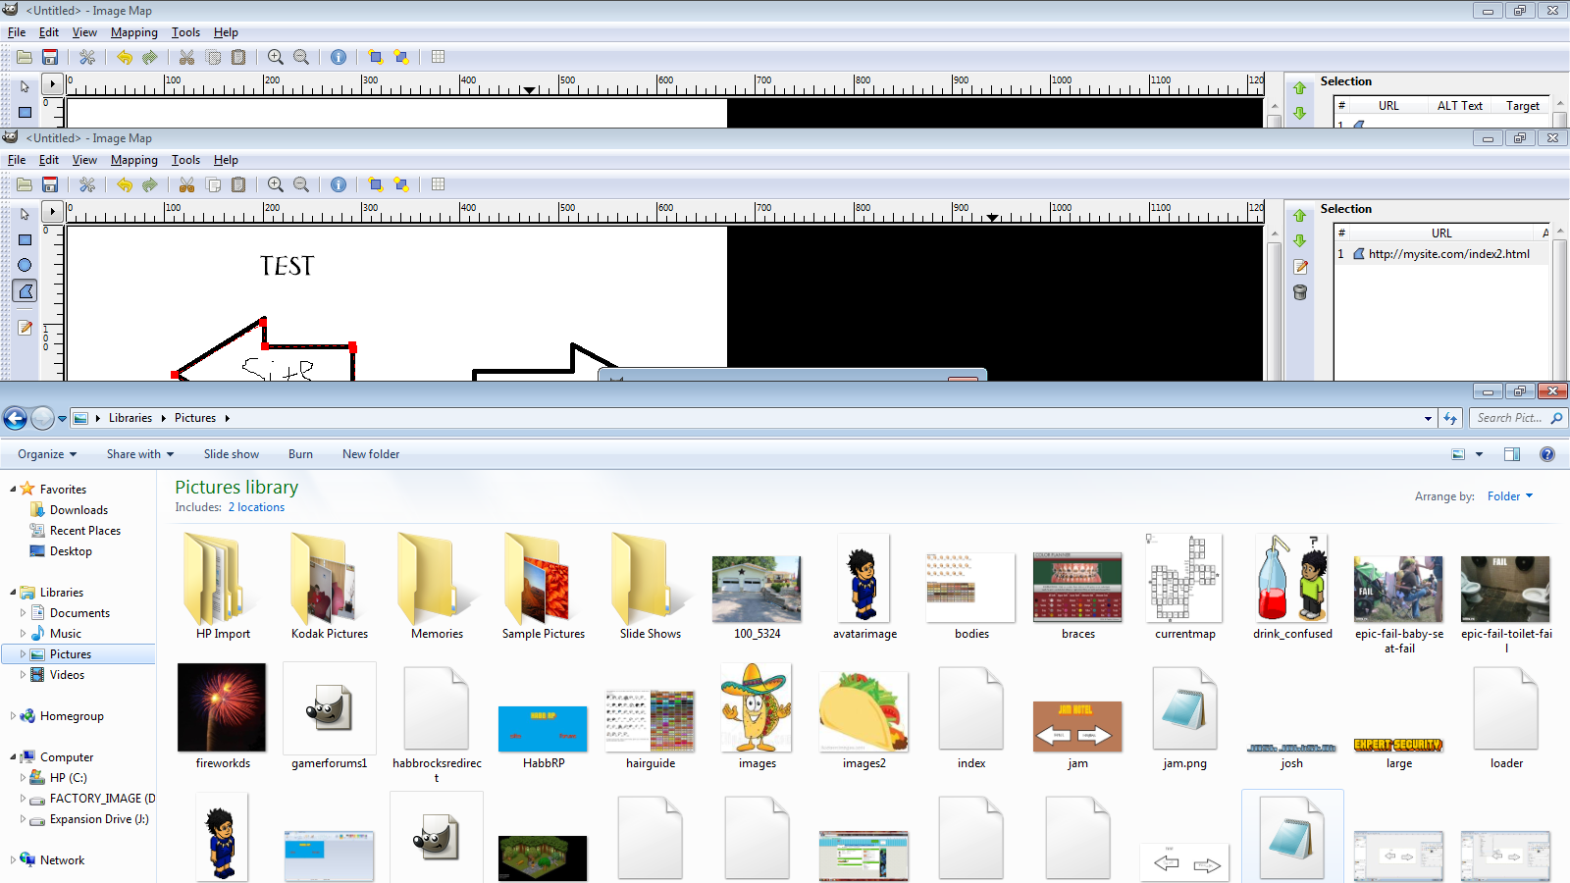Click the Paste clipboard icon in lower Image Map toolbar
This screenshot has width=1570, height=883.
coord(238,184)
